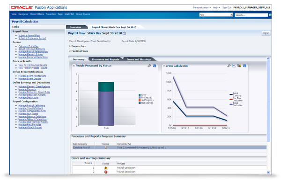
Task: Click the Complete(%) column header
Action: coord(124,144)
